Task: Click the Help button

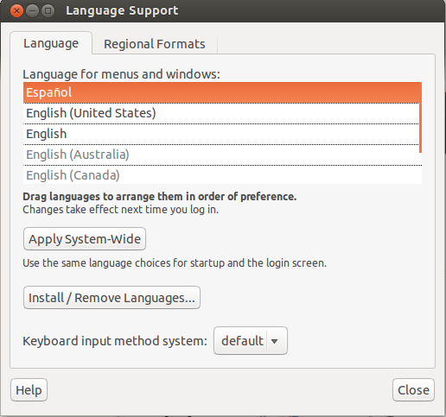Action: [x=29, y=390]
